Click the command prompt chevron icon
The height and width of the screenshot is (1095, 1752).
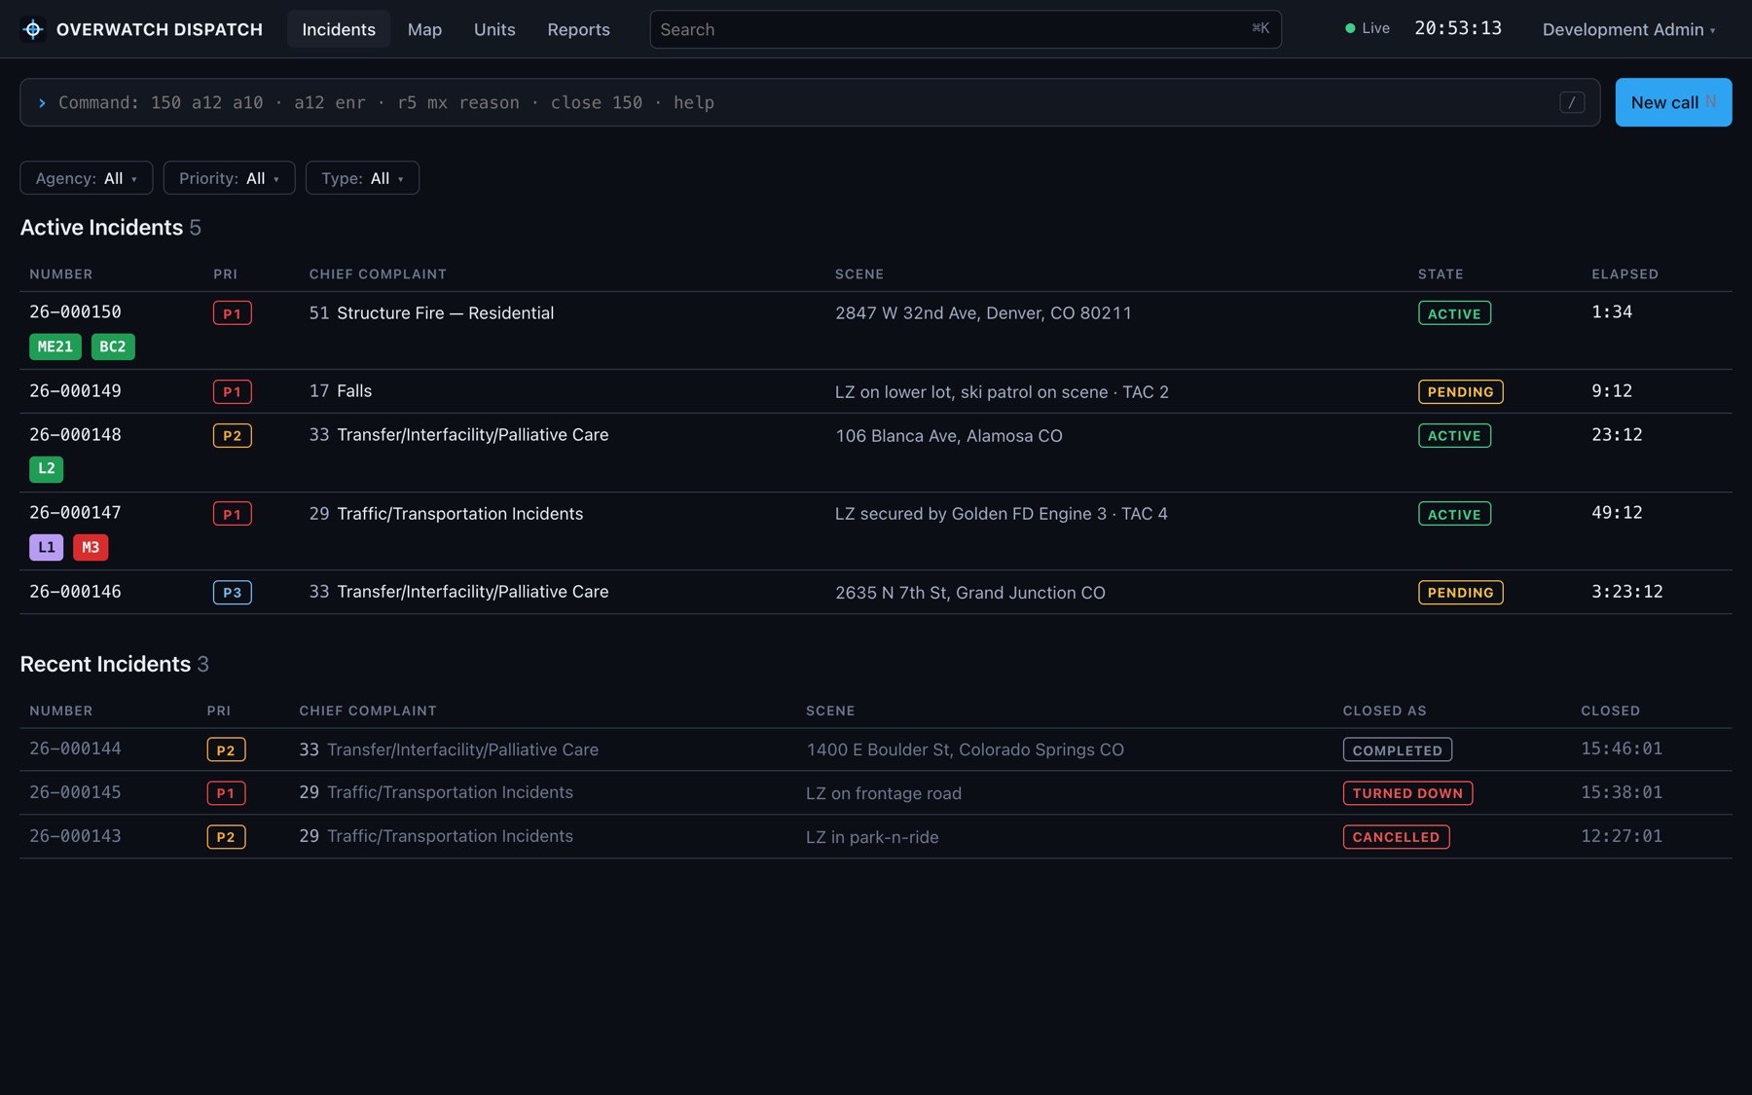tap(42, 102)
